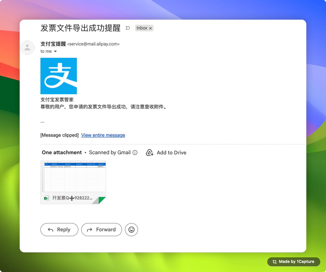
Task: Expand the 'to me' recipient details arrow
Action: 55,51
